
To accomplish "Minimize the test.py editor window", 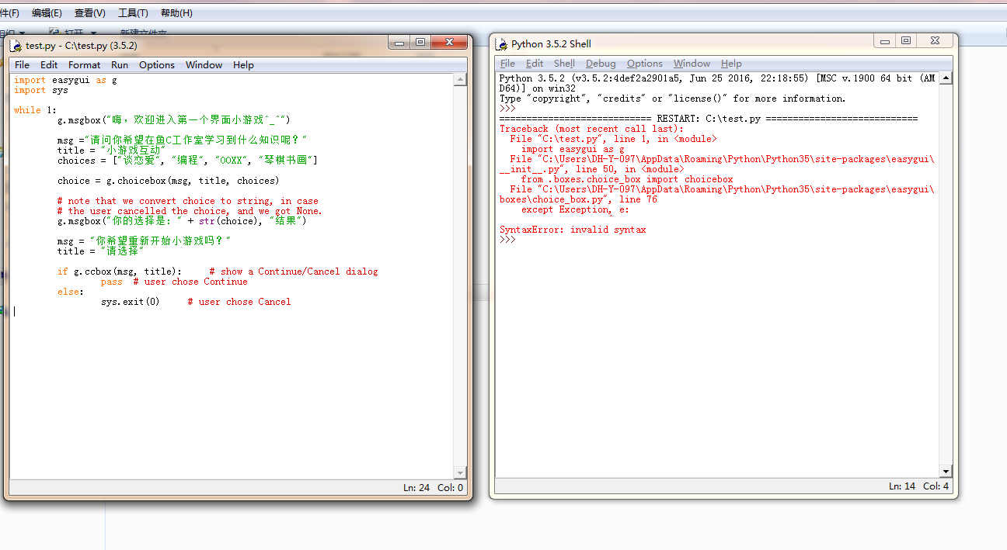I will click(399, 43).
